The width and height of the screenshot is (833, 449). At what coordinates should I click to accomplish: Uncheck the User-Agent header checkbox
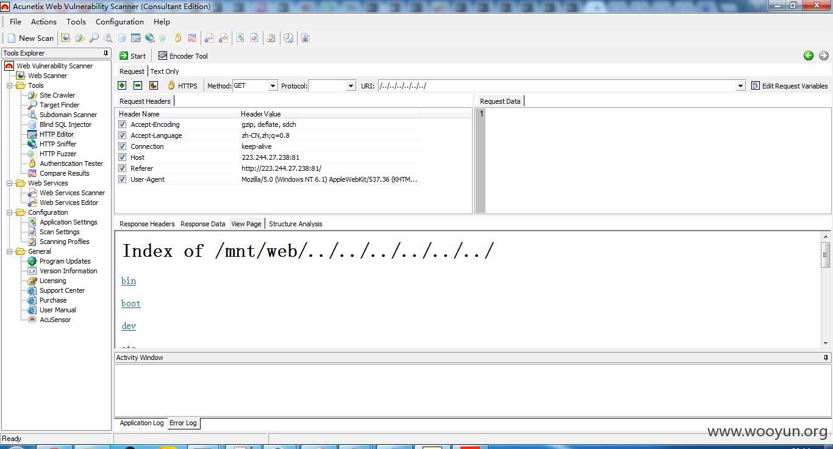[122, 179]
